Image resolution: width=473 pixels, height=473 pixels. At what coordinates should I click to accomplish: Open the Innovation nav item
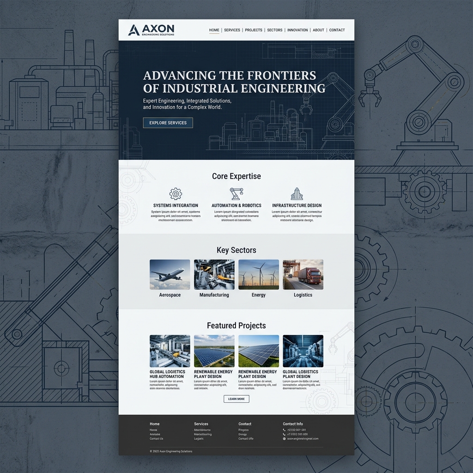tap(297, 30)
